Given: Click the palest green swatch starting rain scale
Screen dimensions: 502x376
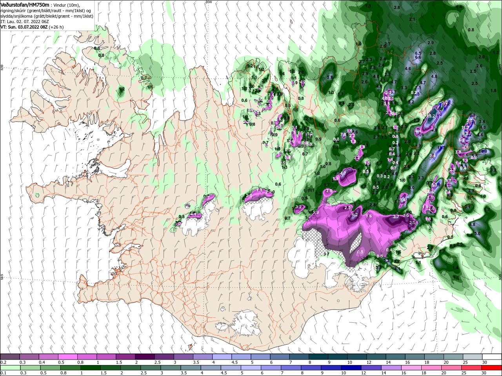Looking at the screenshot, I should tap(10, 368).
